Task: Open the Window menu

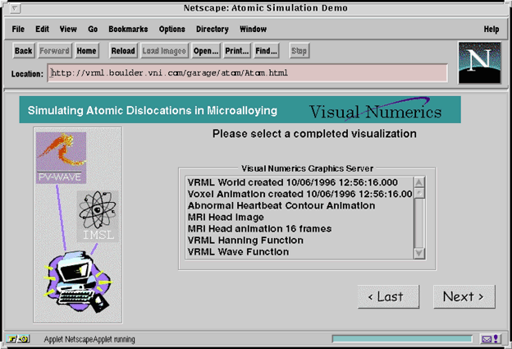Action: pos(253,29)
